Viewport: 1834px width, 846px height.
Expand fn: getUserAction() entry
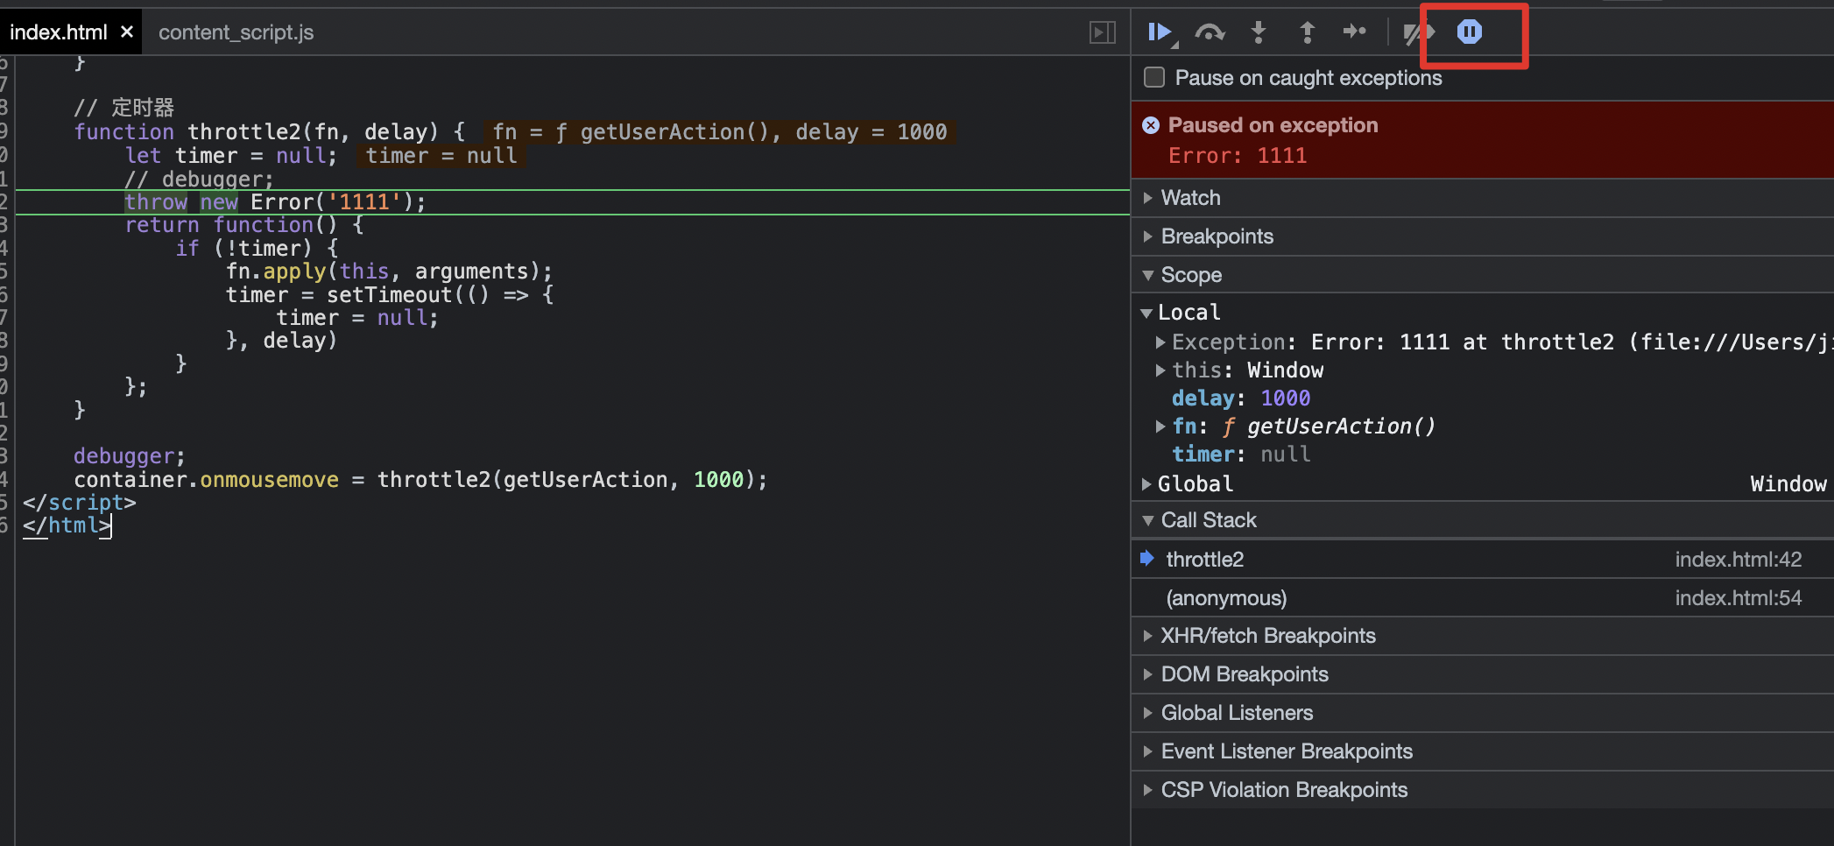pos(1160,426)
